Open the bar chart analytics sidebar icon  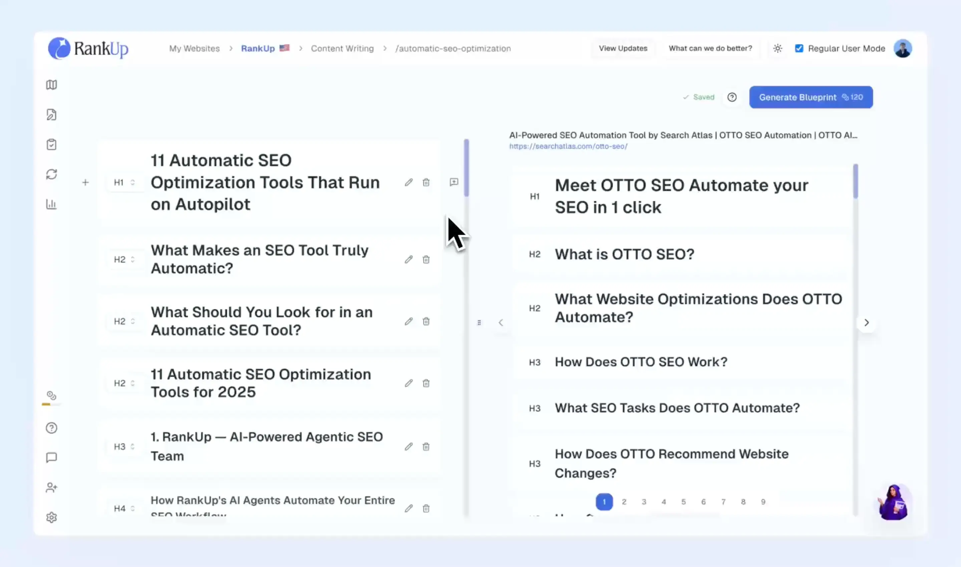pyautogui.click(x=52, y=204)
